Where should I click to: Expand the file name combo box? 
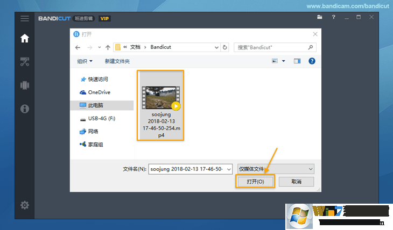point(229,169)
